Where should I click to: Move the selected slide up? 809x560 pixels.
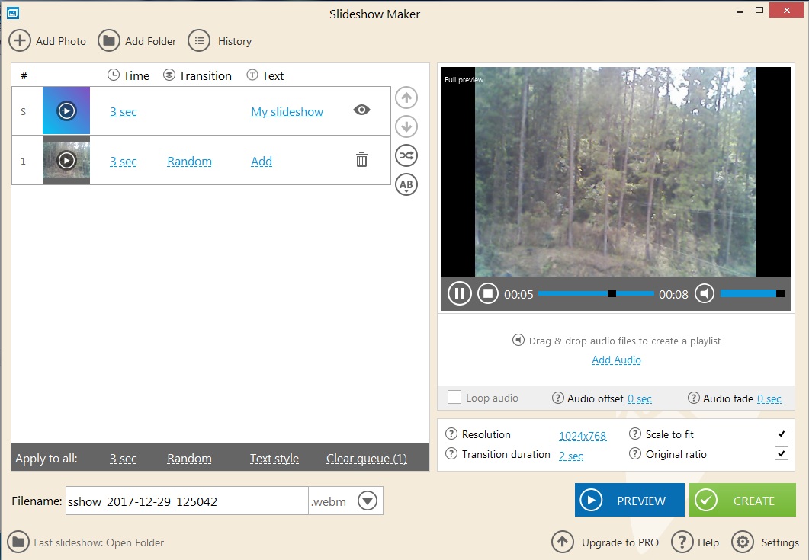(x=406, y=98)
